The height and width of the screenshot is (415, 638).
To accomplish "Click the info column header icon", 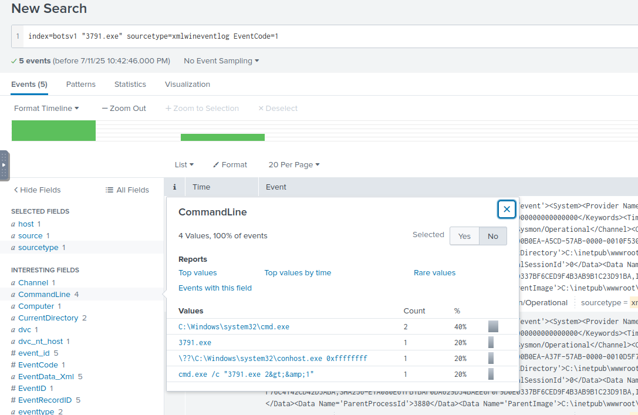I will coord(174,187).
